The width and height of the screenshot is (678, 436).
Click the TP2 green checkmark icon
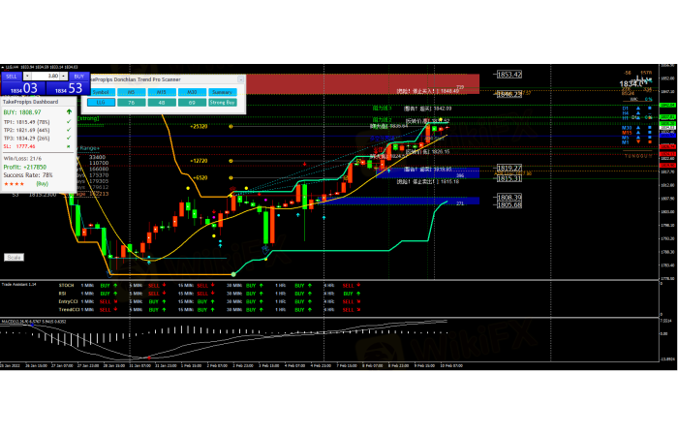[x=69, y=130]
